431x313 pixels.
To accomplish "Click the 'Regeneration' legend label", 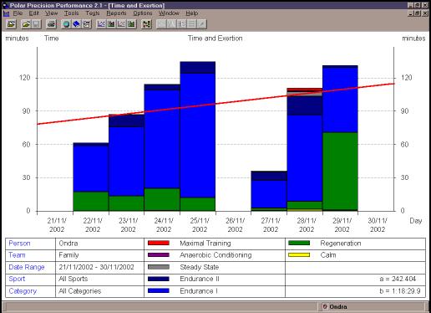I will (x=341, y=244).
